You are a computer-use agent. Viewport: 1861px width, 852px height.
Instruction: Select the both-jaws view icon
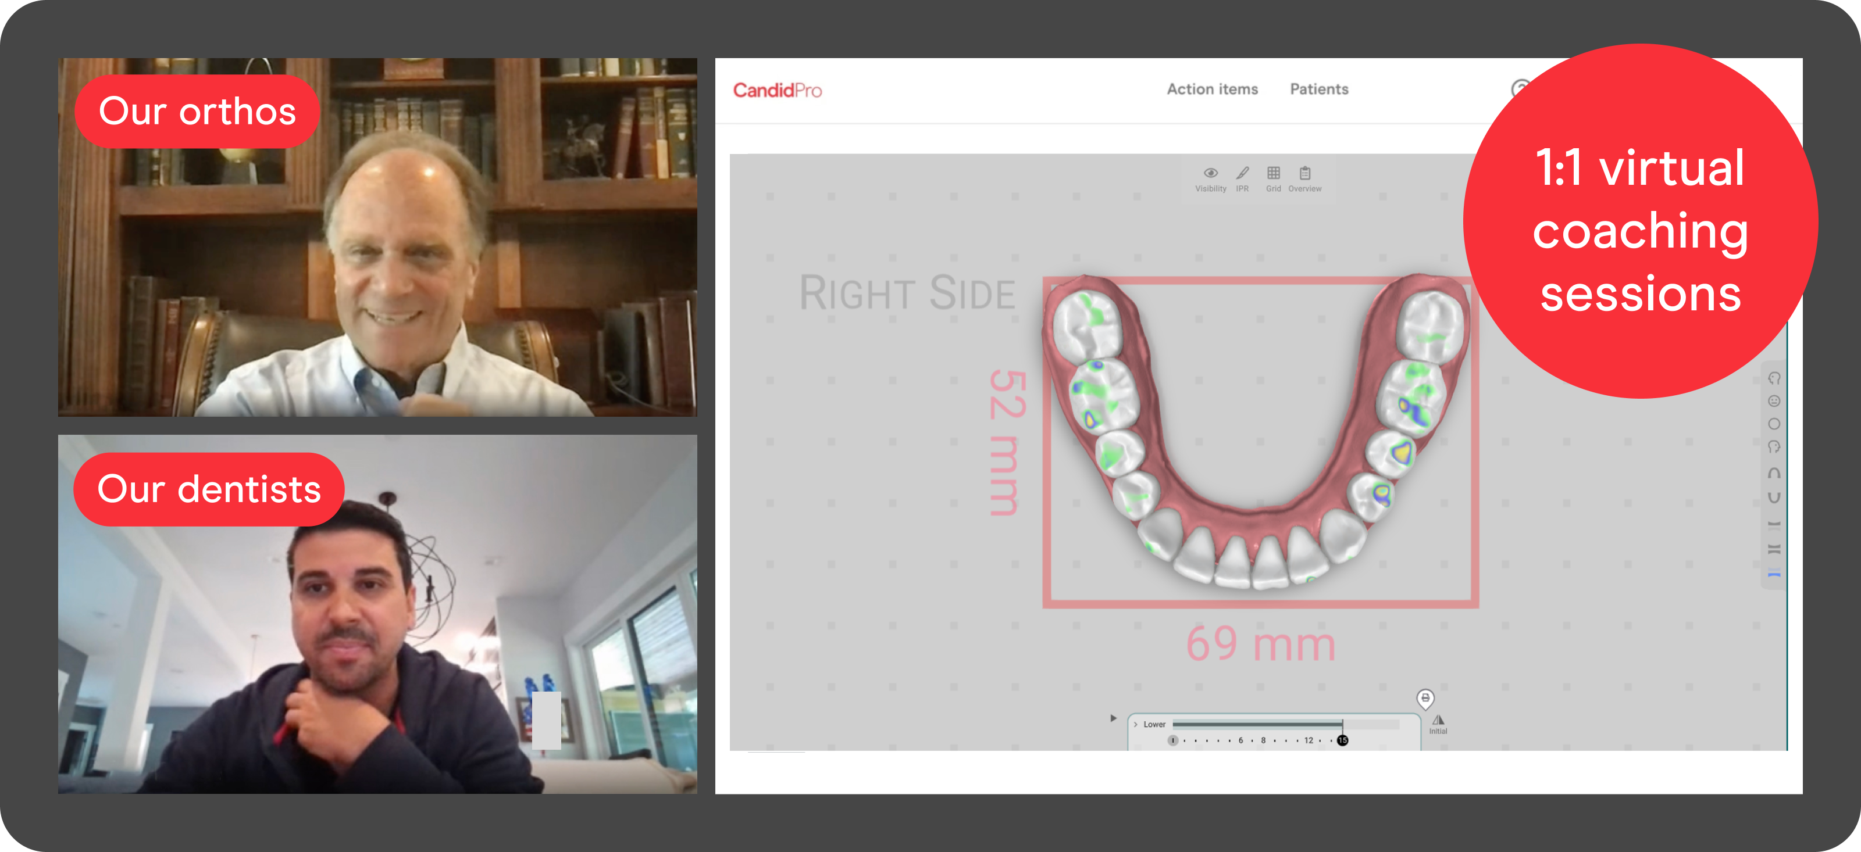point(1774,549)
